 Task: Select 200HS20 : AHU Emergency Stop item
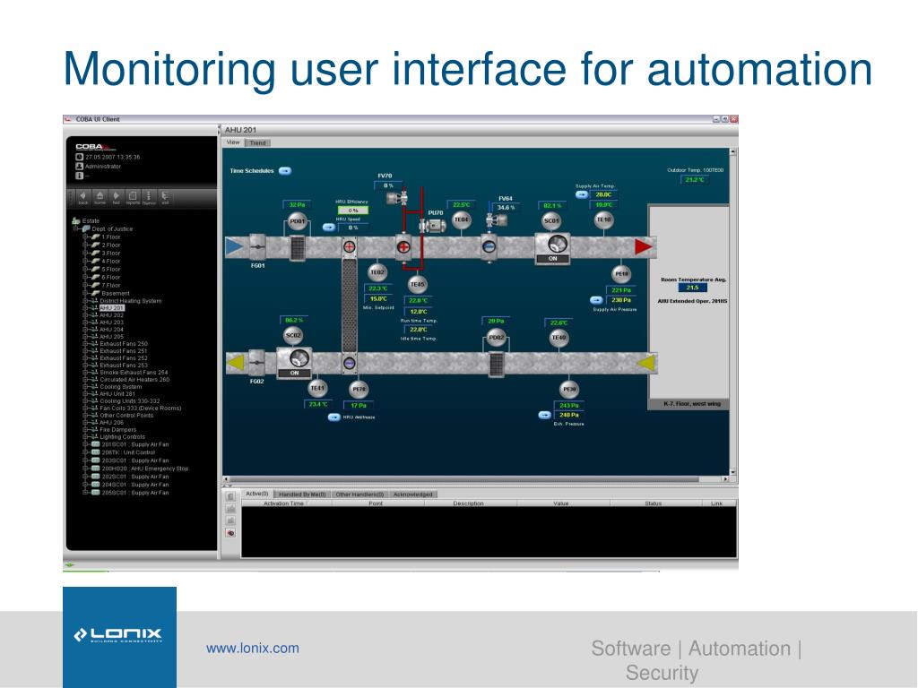pos(145,469)
